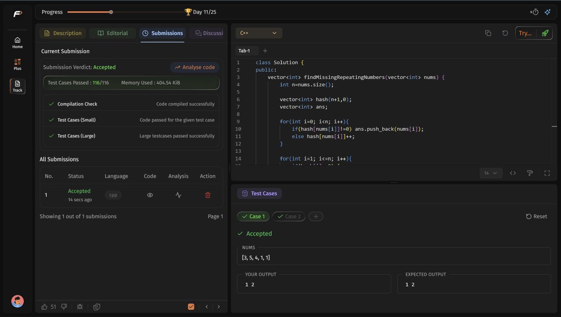Open the Plus section in sidebar
Screen dimensions: 561x317
(x=17, y=64)
